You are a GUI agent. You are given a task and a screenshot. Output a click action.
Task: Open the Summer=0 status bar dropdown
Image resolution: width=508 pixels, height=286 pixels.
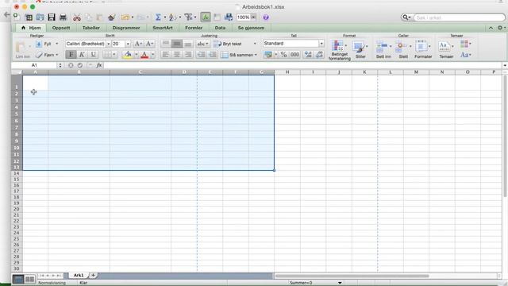(x=340, y=283)
